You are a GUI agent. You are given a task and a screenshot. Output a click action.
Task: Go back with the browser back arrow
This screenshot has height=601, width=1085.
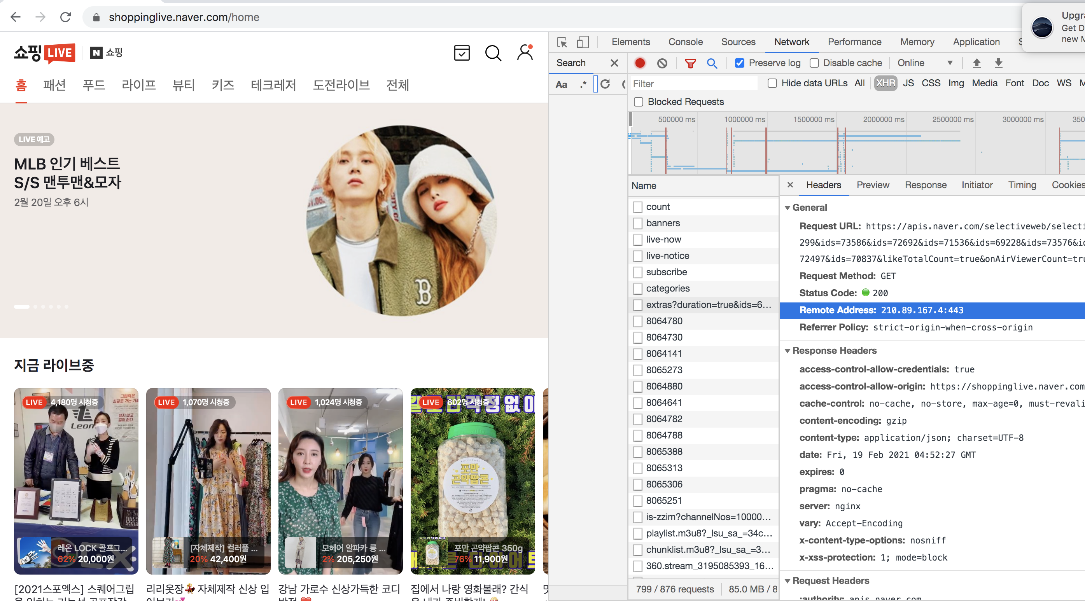point(16,17)
